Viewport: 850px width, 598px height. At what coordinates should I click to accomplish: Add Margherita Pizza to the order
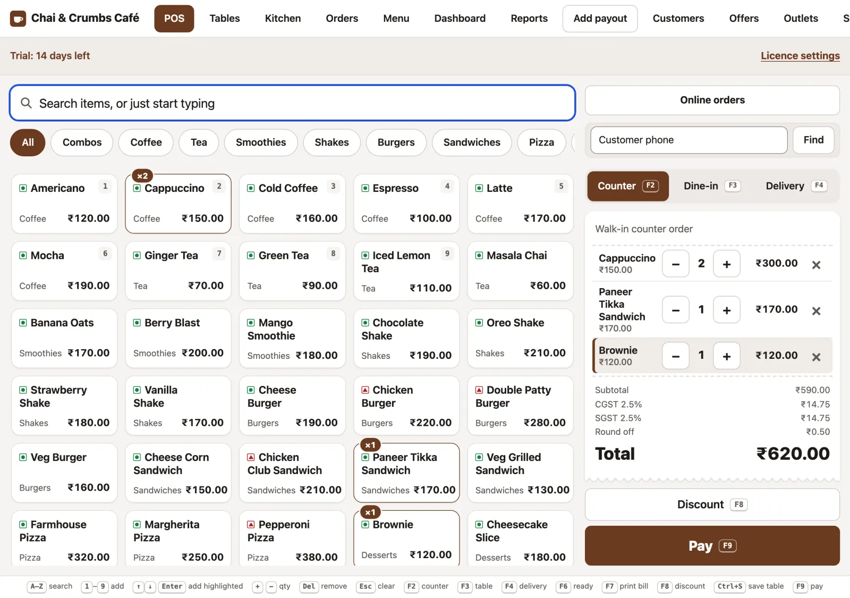point(178,539)
